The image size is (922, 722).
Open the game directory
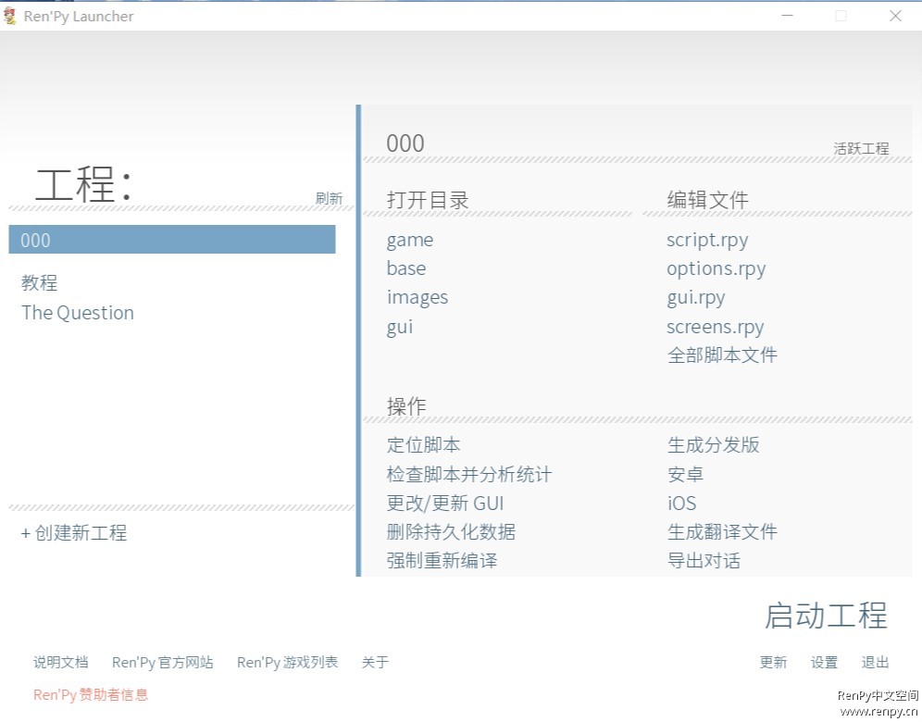point(410,240)
